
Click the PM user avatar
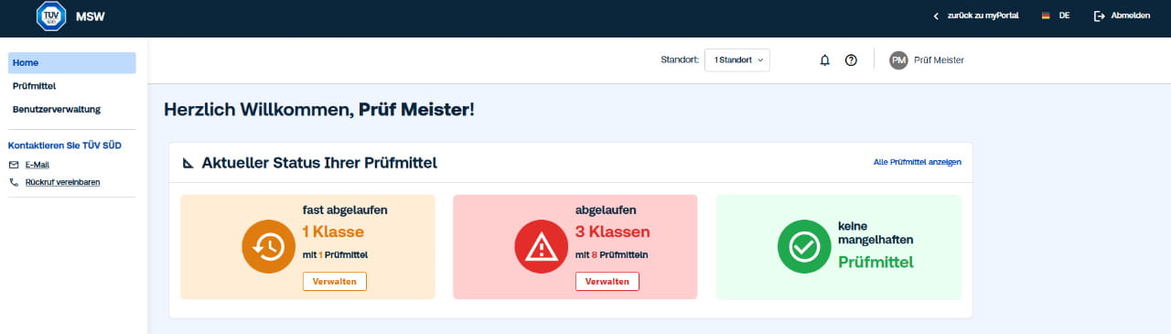(x=898, y=60)
